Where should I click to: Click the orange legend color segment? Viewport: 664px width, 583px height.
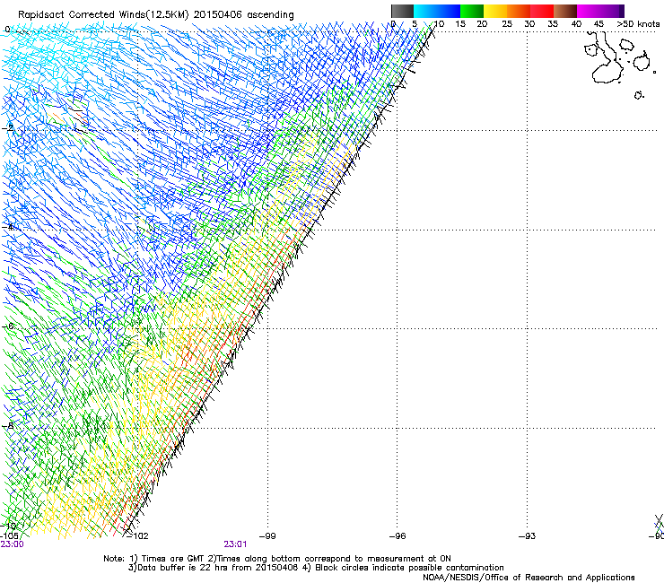[x=519, y=11]
